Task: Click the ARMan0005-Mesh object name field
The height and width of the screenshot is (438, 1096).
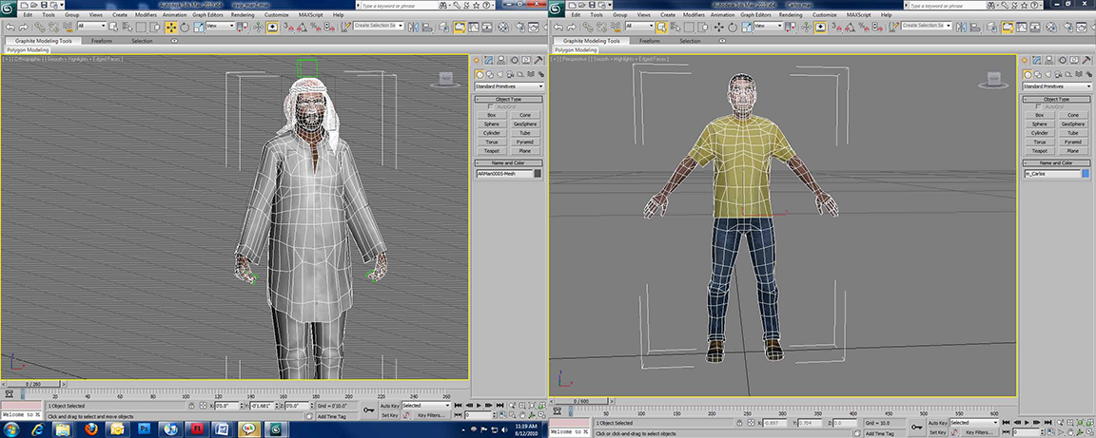Action: (502, 174)
